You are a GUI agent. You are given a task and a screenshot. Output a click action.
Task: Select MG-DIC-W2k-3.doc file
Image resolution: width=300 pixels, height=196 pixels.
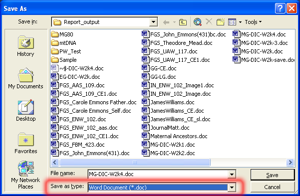pyautogui.click(x=260, y=43)
